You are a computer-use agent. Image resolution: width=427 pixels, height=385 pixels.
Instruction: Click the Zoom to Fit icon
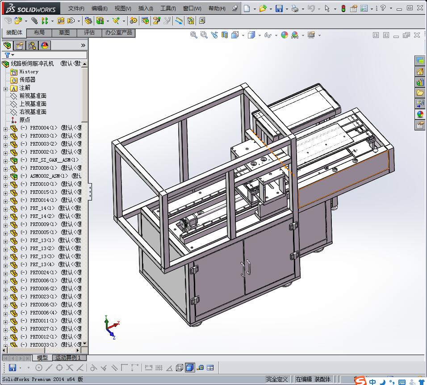(193, 35)
